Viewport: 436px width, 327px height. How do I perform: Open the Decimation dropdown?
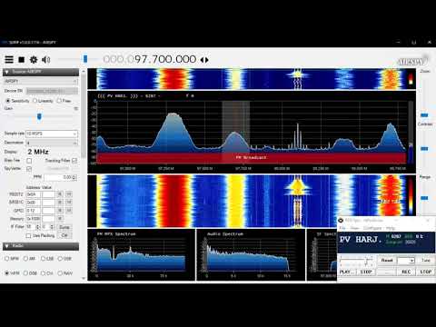click(x=52, y=143)
